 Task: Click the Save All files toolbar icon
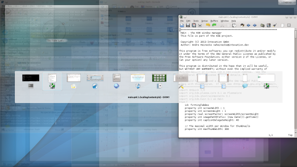pyautogui.click(x=194, y=25)
